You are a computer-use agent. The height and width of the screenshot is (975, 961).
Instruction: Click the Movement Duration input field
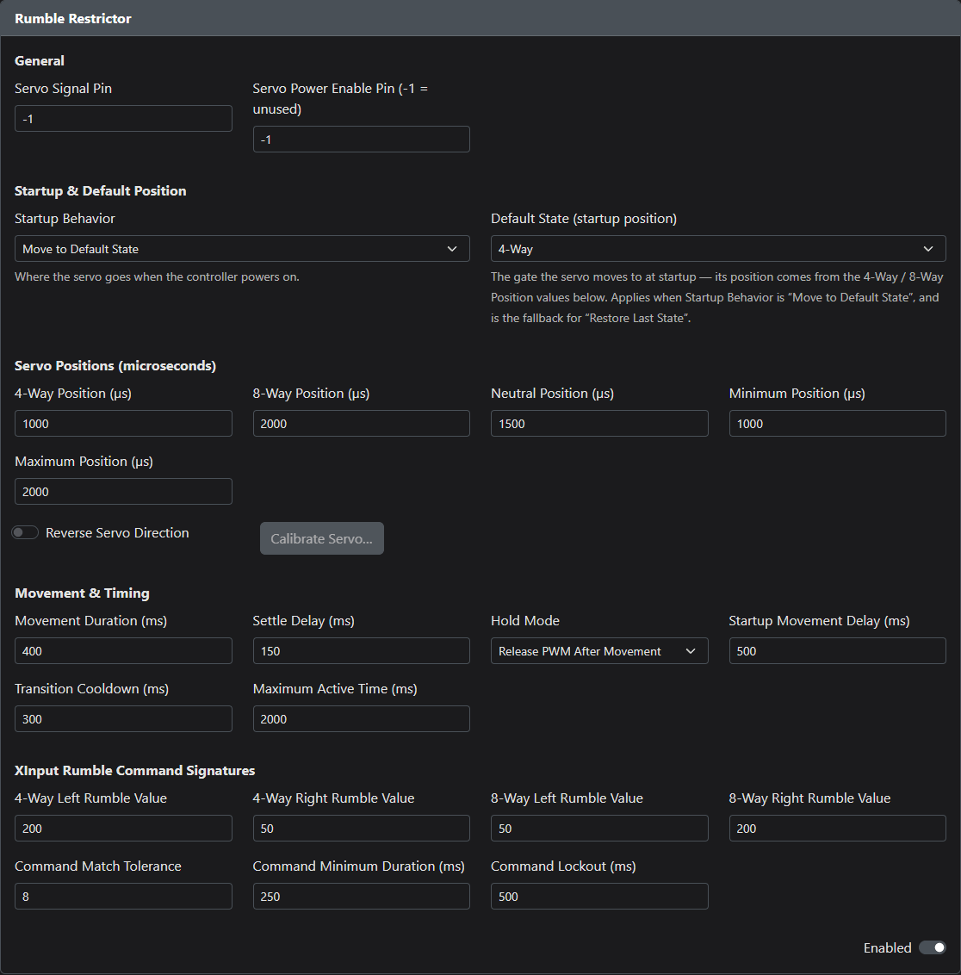click(x=123, y=651)
